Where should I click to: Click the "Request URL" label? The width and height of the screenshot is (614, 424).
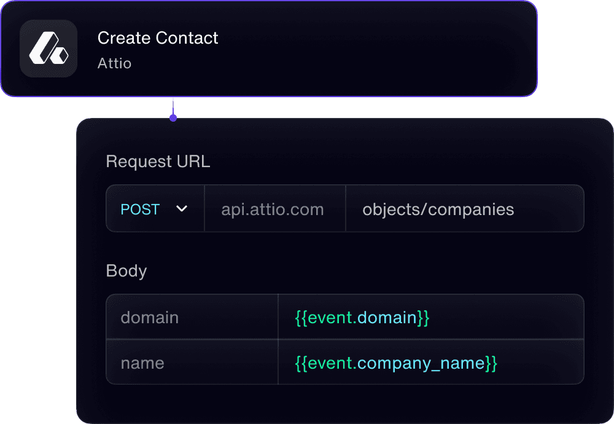pyautogui.click(x=158, y=162)
